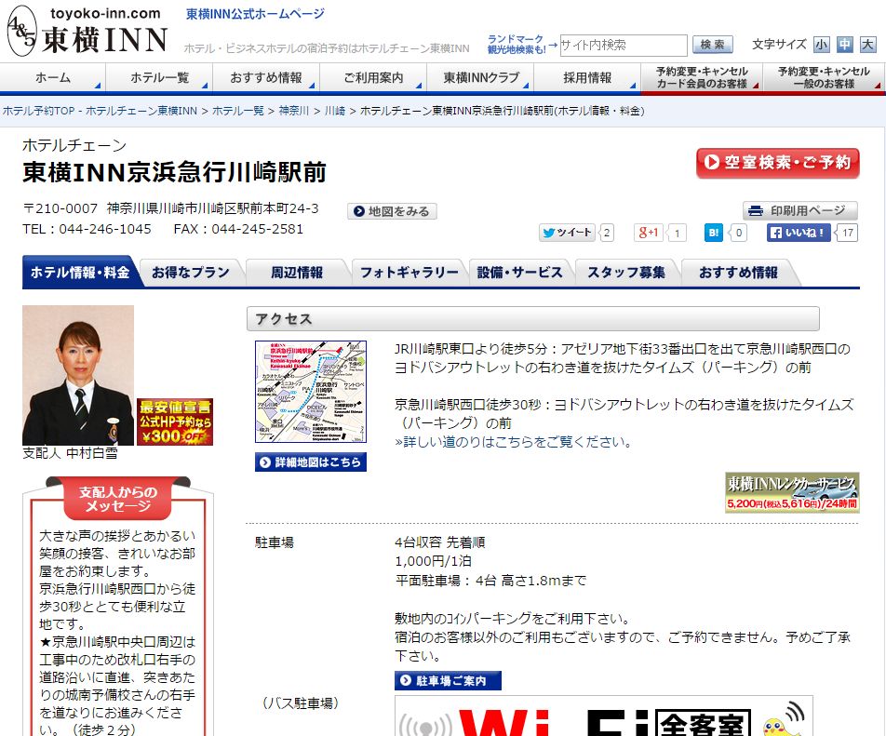This screenshot has width=886, height=736.
Task: Open the ホテル一覧 navigation menu
Action: pos(159,77)
